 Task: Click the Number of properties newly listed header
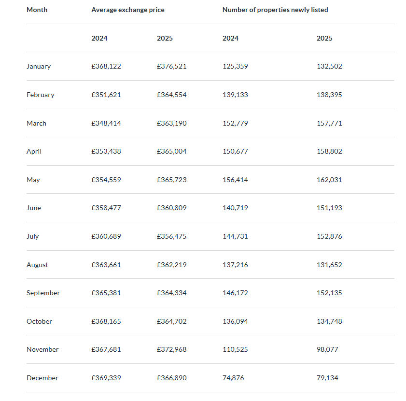[x=275, y=10]
